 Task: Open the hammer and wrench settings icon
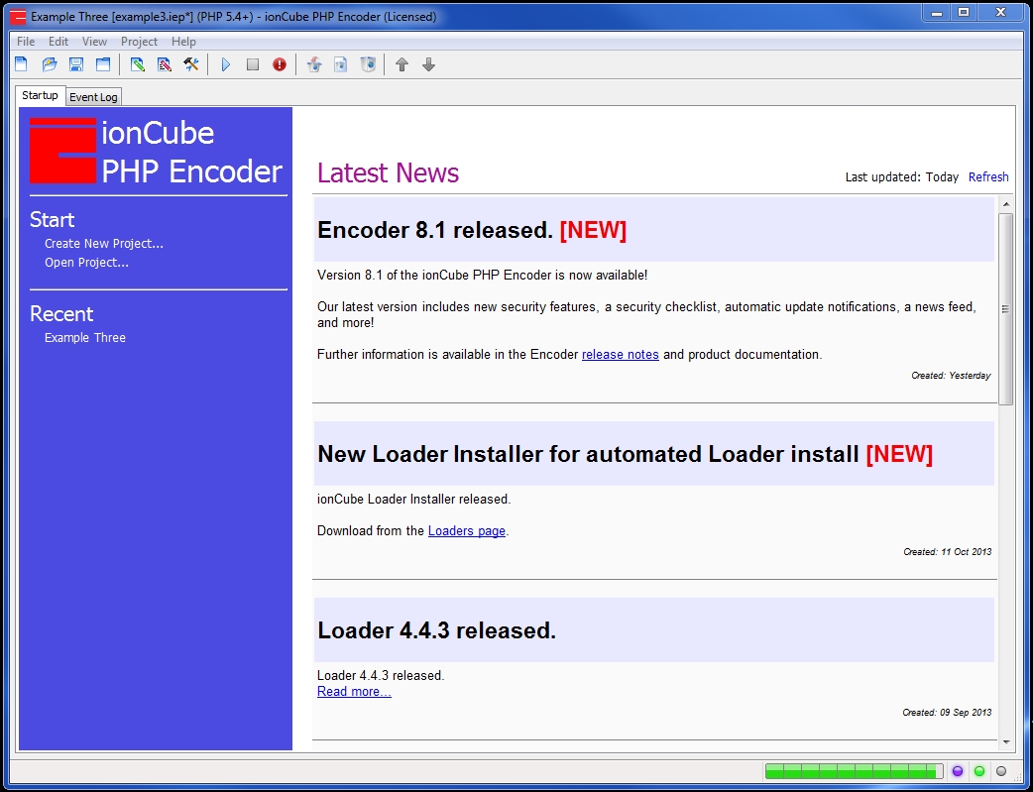(191, 64)
